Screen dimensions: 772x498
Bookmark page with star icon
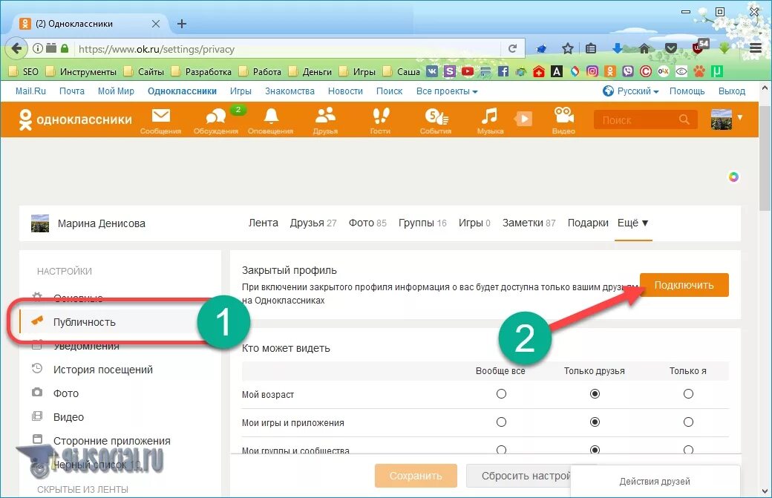click(x=568, y=49)
